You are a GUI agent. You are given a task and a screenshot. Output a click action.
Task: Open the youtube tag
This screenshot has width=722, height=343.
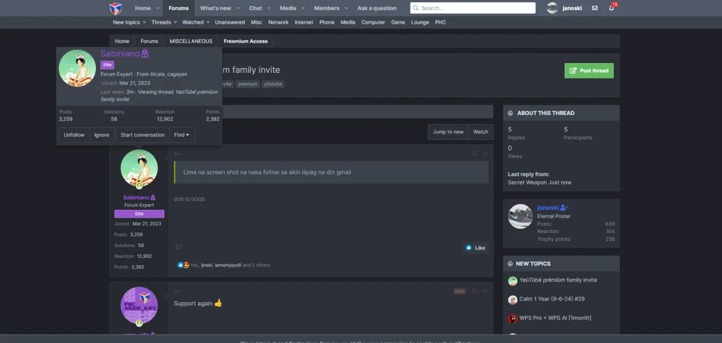pos(272,84)
